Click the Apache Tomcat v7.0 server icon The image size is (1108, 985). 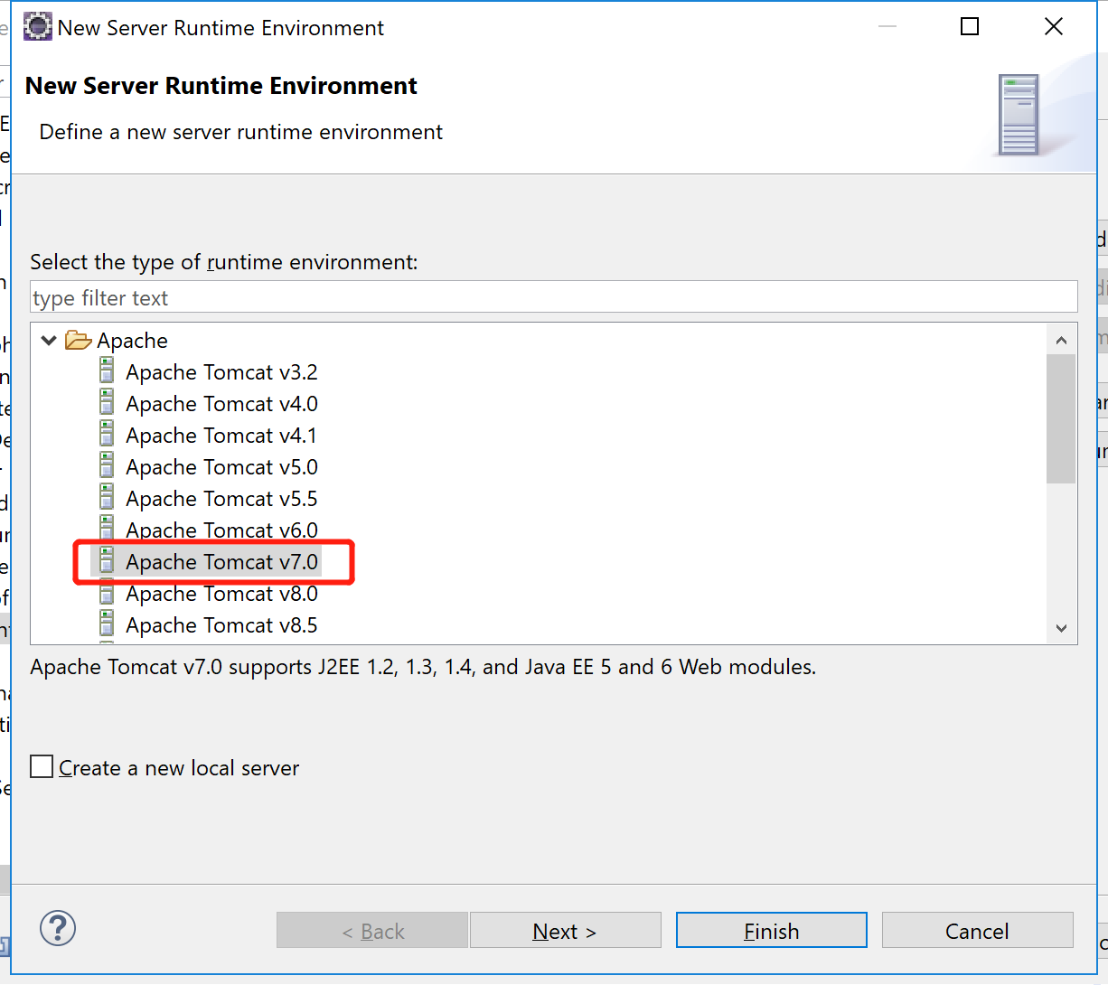tap(107, 561)
